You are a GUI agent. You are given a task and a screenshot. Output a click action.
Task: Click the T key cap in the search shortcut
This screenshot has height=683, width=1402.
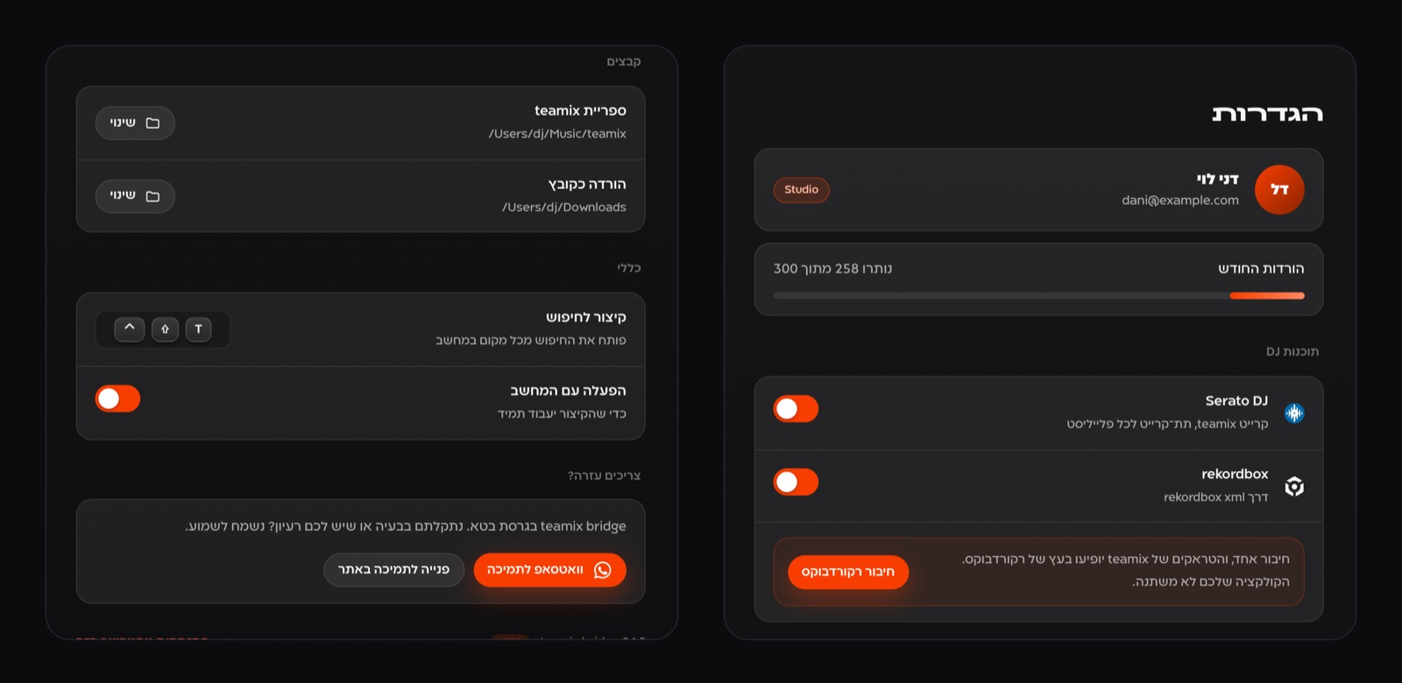coord(199,329)
